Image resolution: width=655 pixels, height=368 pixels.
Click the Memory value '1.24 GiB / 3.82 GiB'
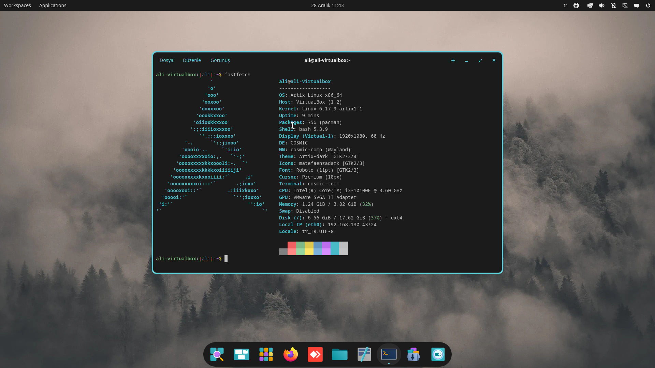[329, 204]
